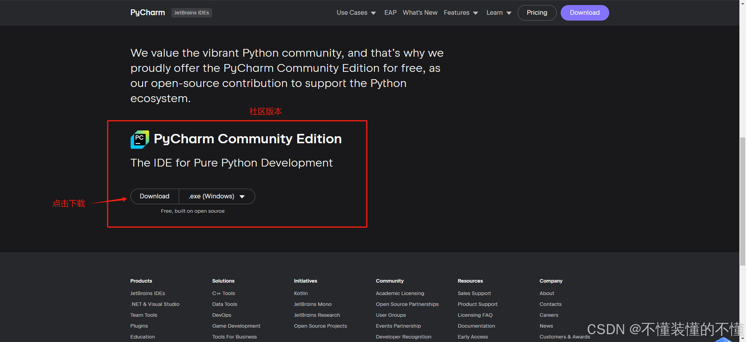Open Open Source Projects footer link
746x342 pixels.
click(x=321, y=326)
